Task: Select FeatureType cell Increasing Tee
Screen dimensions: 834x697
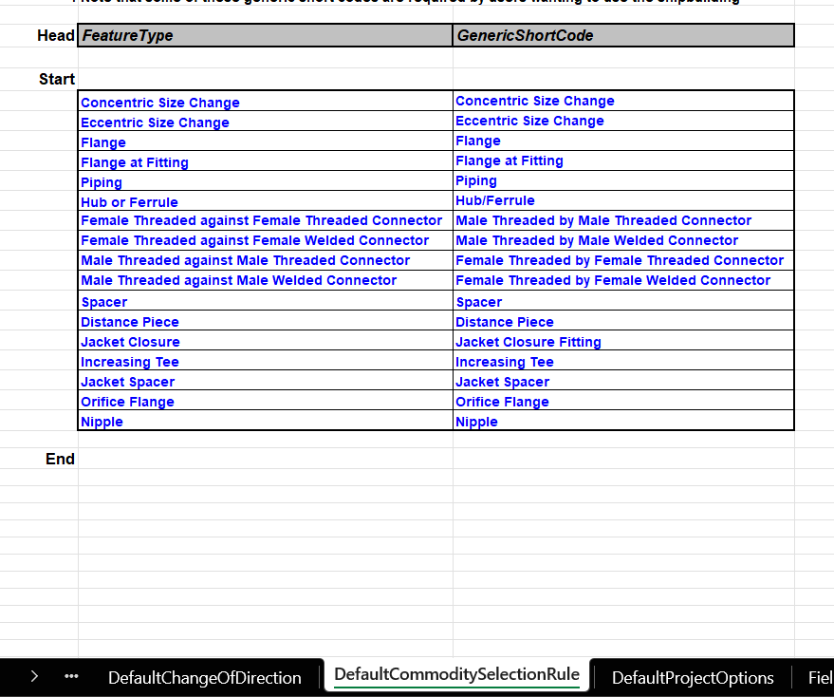Action: [266, 361]
